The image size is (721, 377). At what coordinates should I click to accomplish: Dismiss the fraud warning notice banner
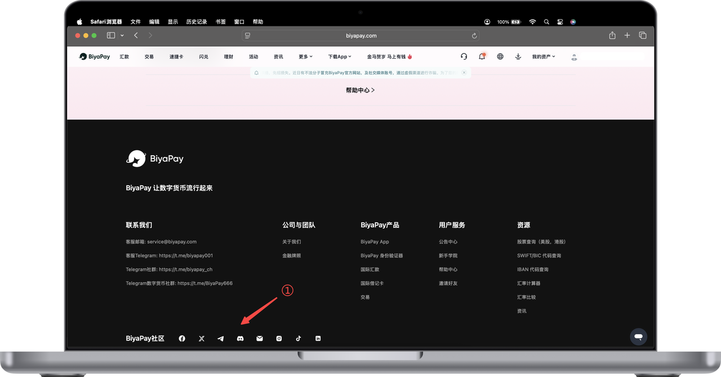click(464, 73)
